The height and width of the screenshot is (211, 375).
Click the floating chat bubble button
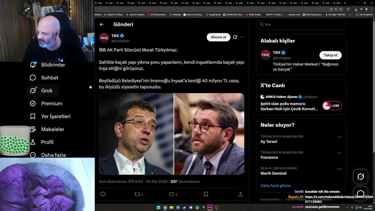361,194
